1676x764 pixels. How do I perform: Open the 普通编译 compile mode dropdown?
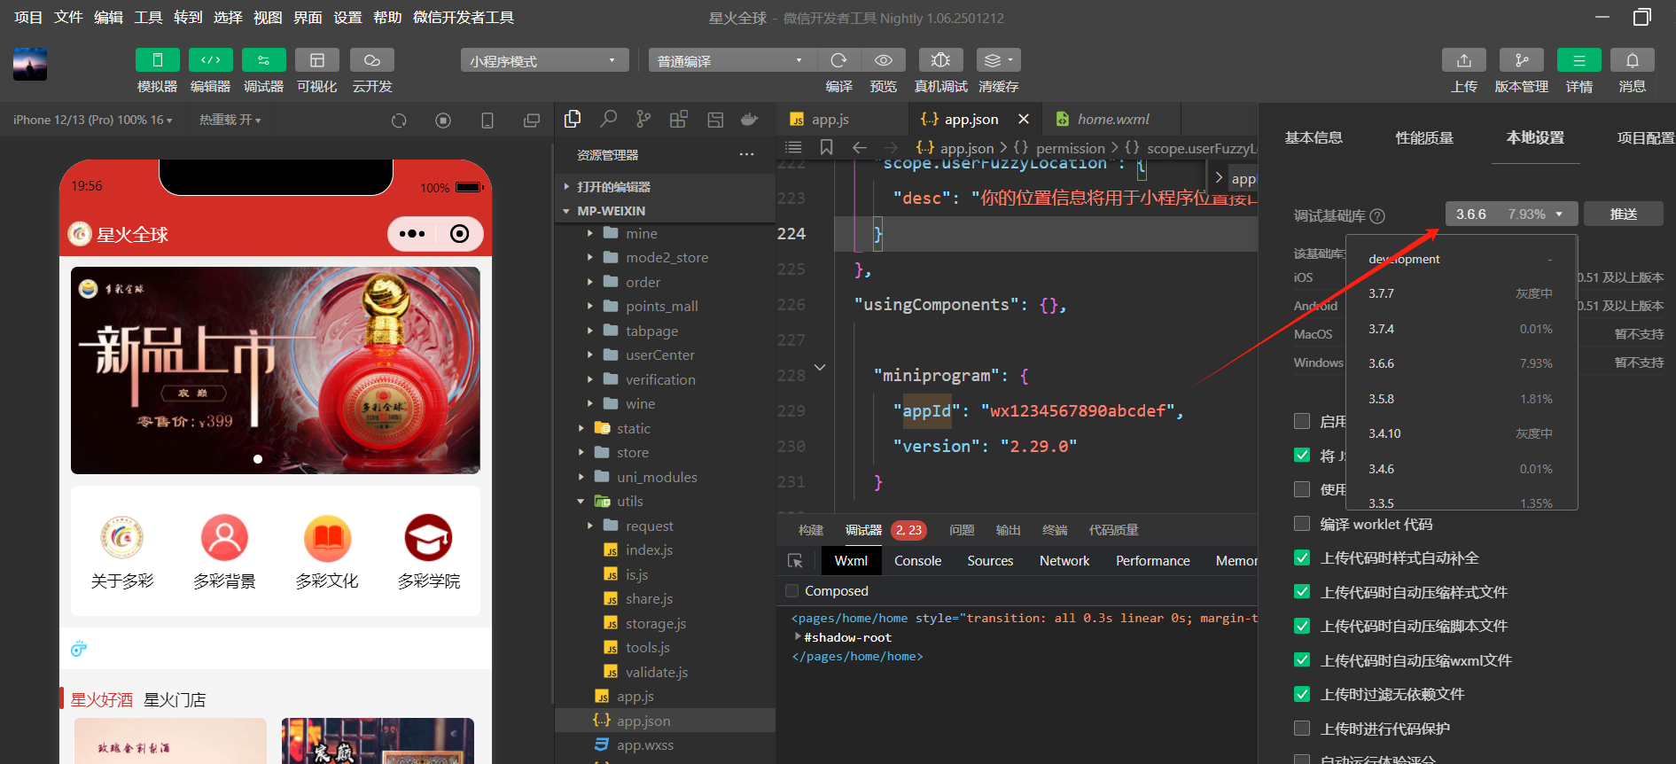[731, 60]
